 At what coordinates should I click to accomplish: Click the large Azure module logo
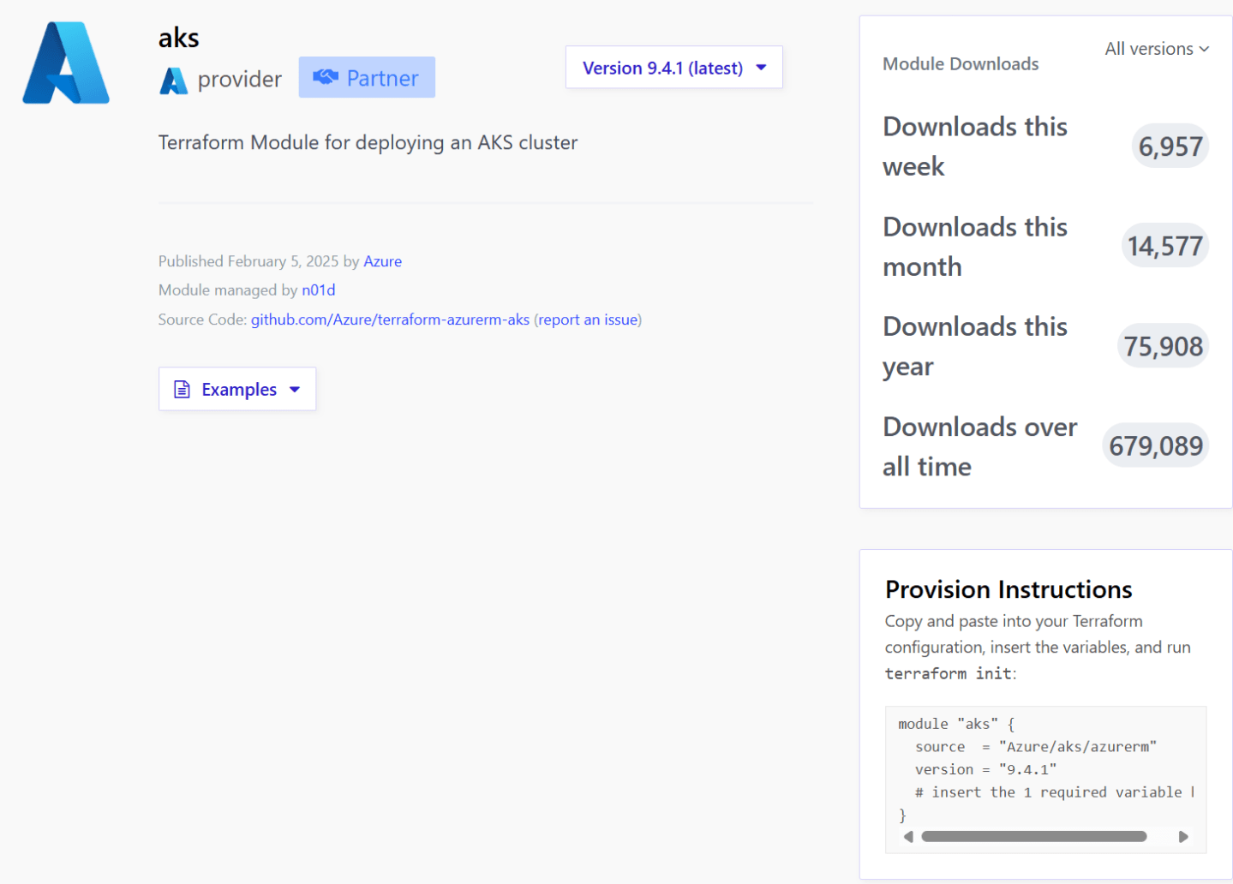pyautogui.click(x=66, y=63)
